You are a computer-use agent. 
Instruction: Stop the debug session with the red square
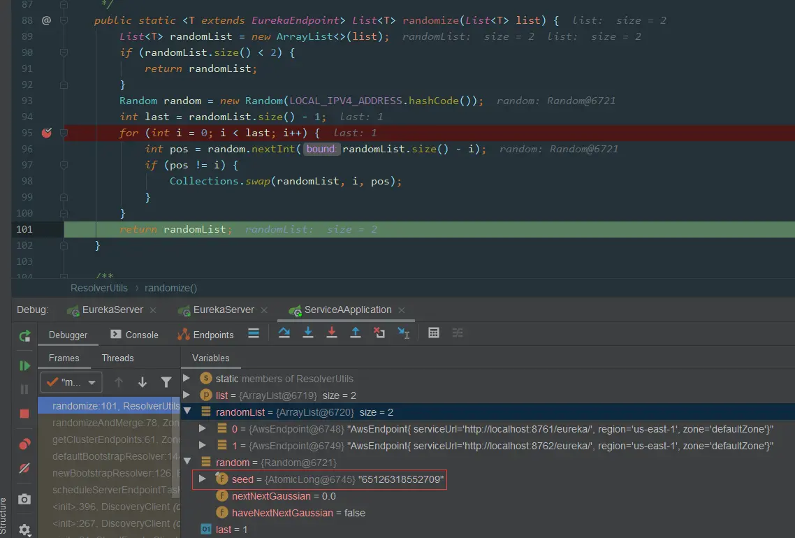click(x=24, y=414)
